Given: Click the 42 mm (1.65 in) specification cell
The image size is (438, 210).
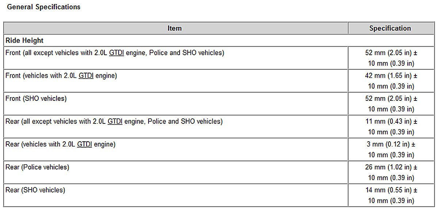Looking at the screenshot, I should (x=391, y=81).
